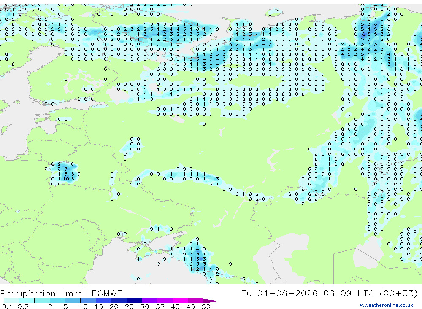Click the date "04-08-2026" text

[287, 293]
